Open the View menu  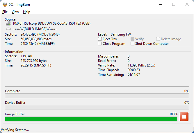point(15,12)
